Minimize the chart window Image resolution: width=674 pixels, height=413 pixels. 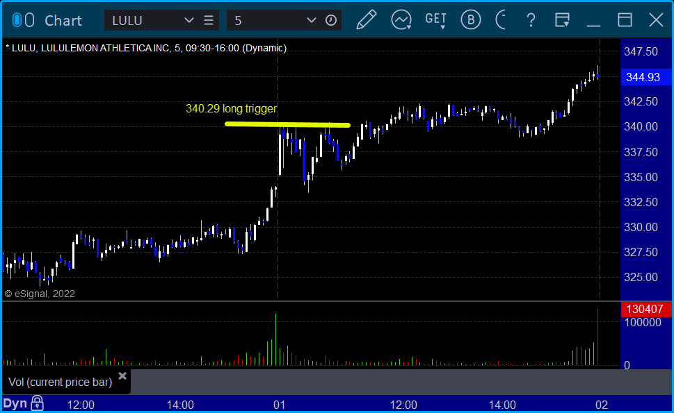point(593,25)
